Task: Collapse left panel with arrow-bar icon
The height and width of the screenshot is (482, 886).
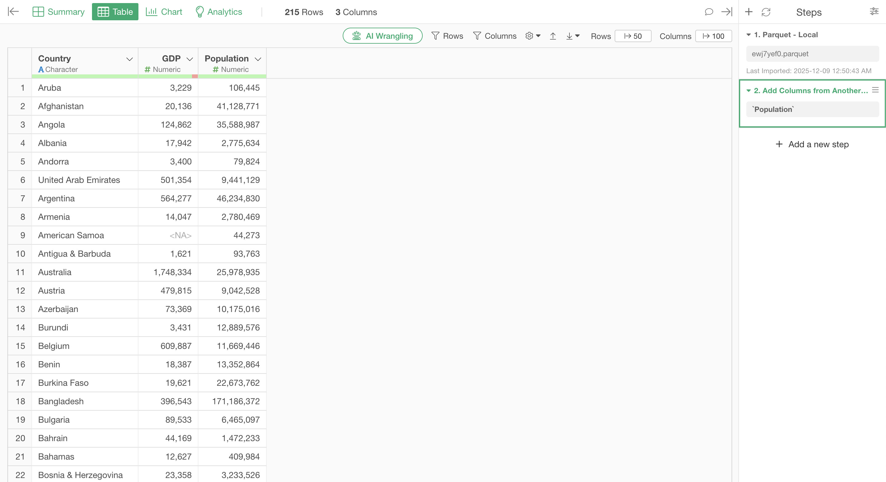Action: click(x=13, y=12)
